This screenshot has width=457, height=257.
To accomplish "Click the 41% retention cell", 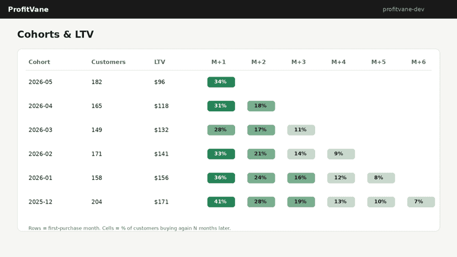I will (x=221, y=202).
